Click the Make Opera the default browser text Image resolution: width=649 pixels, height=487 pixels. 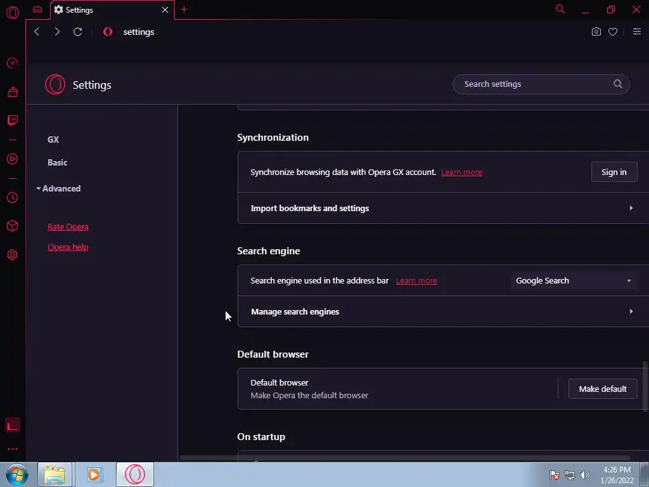tap(309, 396)
